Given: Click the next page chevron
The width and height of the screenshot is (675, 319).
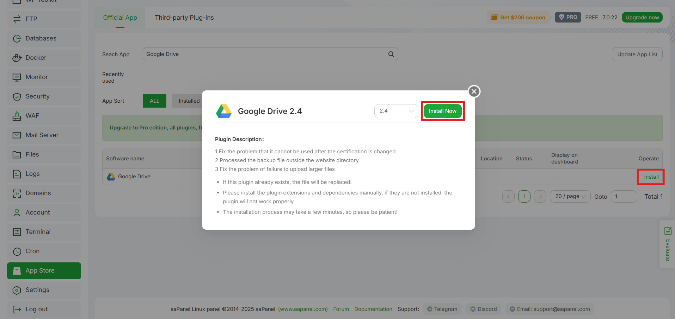Looking at the screenshot, I should tap(540, 196).
